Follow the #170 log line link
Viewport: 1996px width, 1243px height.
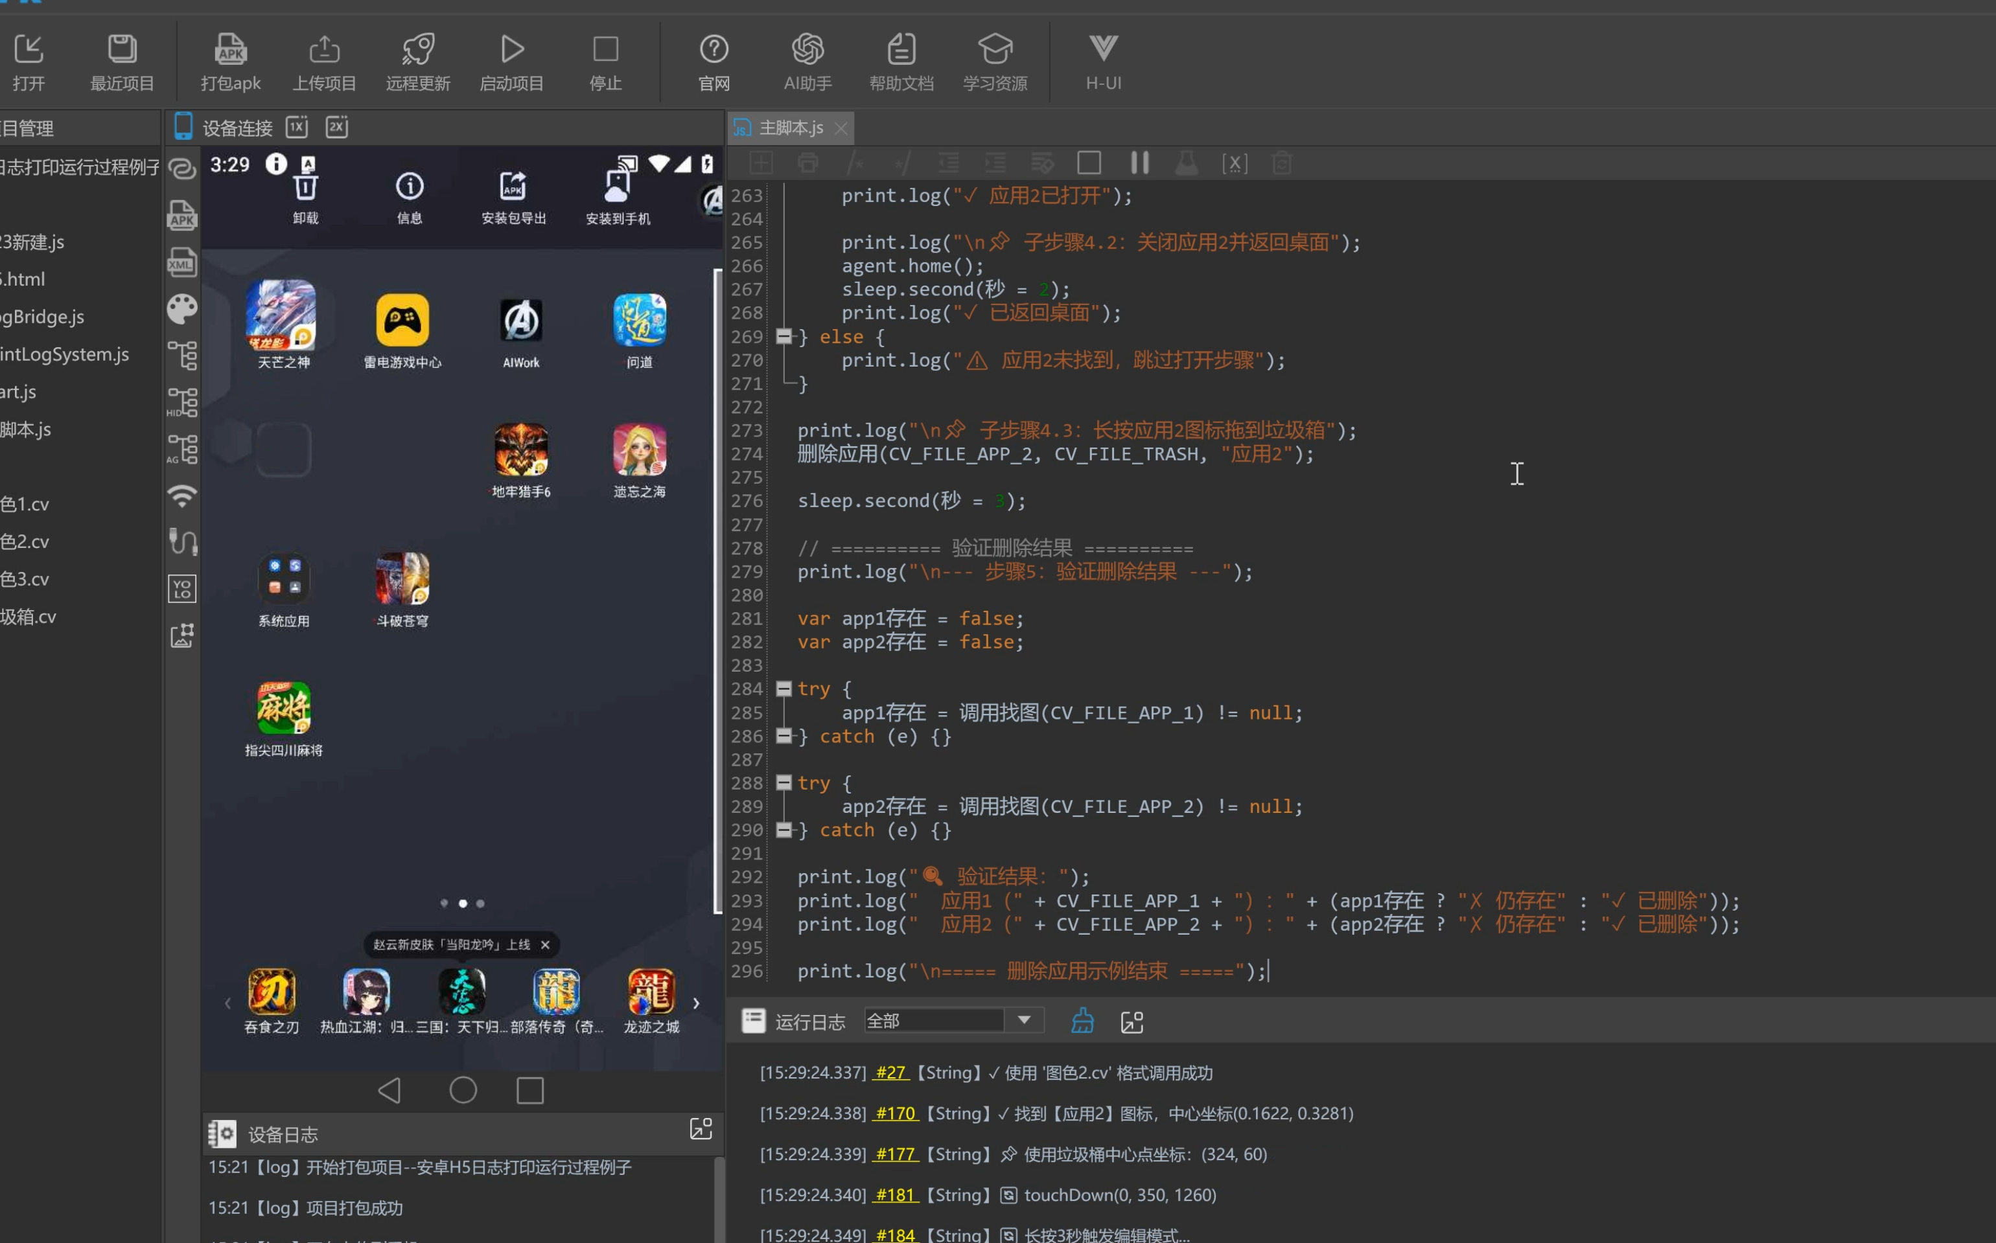point(895,1113)
